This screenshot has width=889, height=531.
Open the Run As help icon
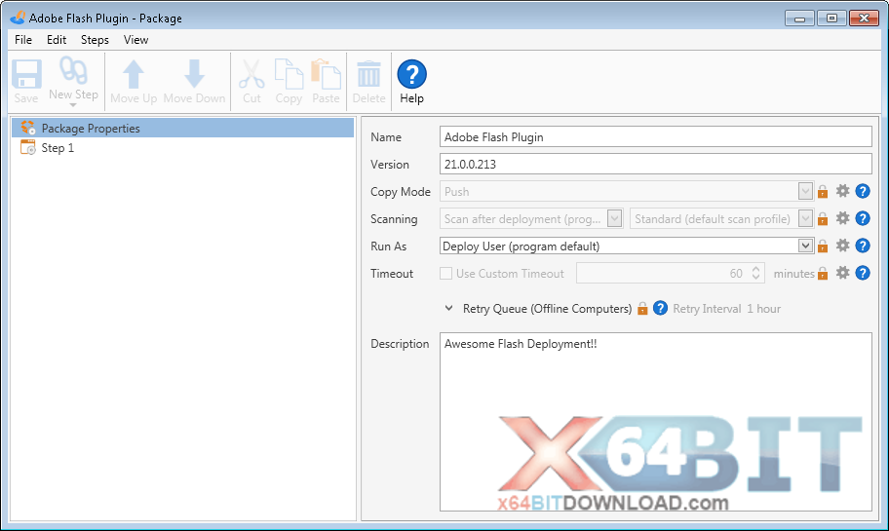tap(863, 246)
